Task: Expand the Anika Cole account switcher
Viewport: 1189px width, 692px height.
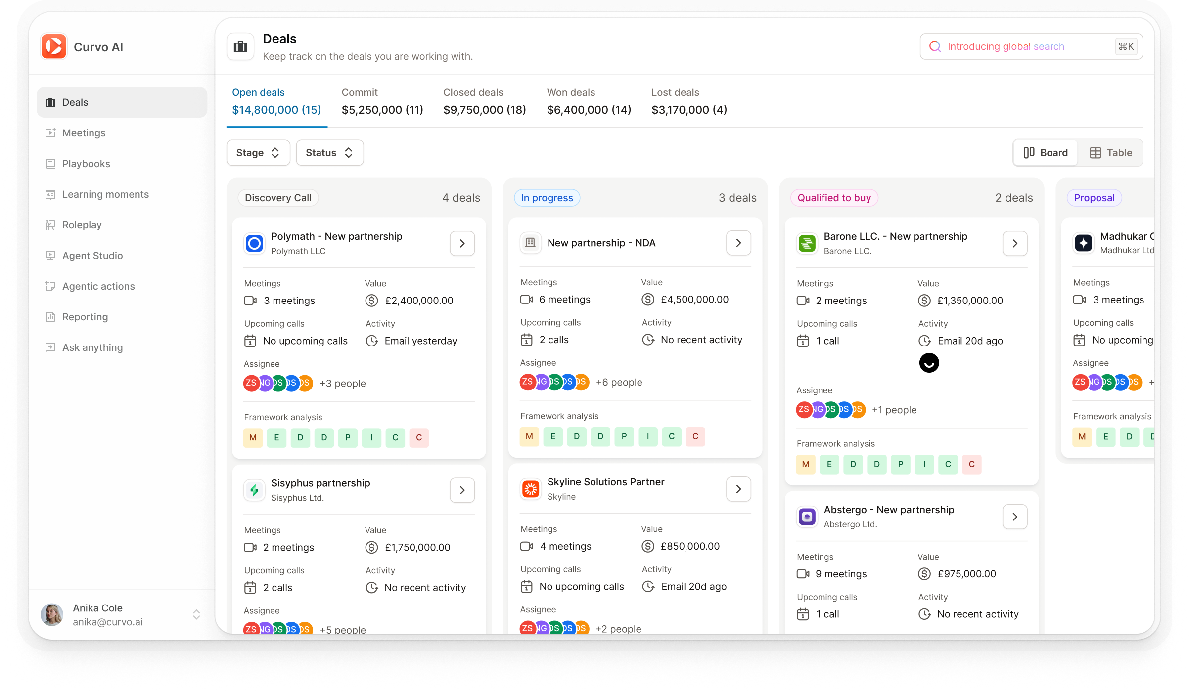Action: point(196,614)
